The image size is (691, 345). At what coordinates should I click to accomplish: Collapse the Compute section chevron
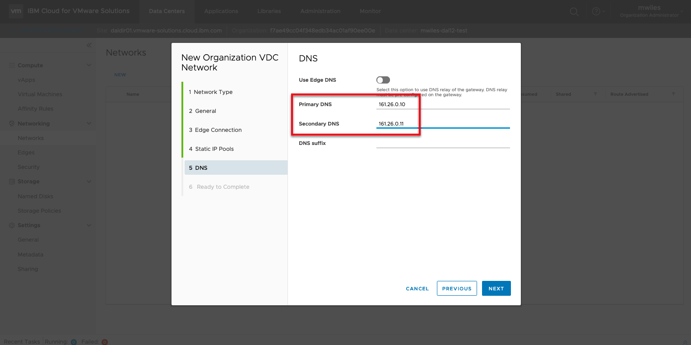pos(89,65)
